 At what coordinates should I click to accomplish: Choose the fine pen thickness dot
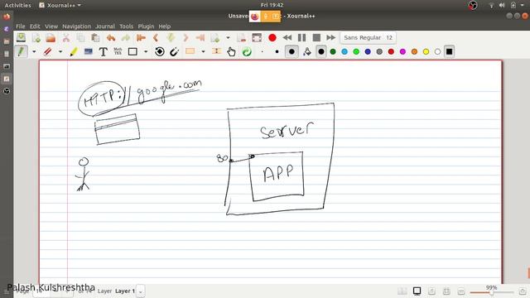[263, 51]
